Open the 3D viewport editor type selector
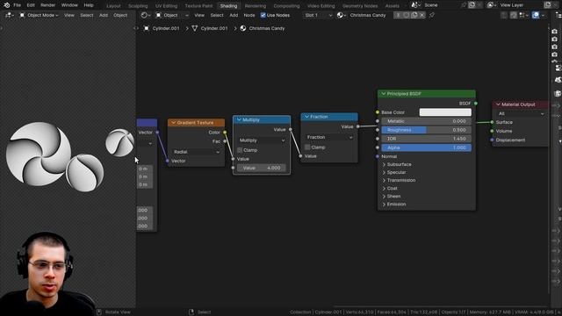The width and height of the screenshot is (562, 316). (10, 15)
